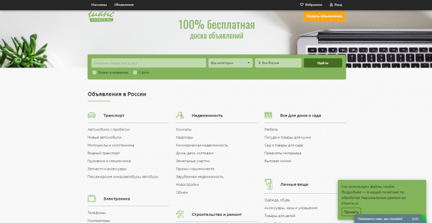Click the Chance.ru logo
Viewport: 432px width, 223px height.
101,16
